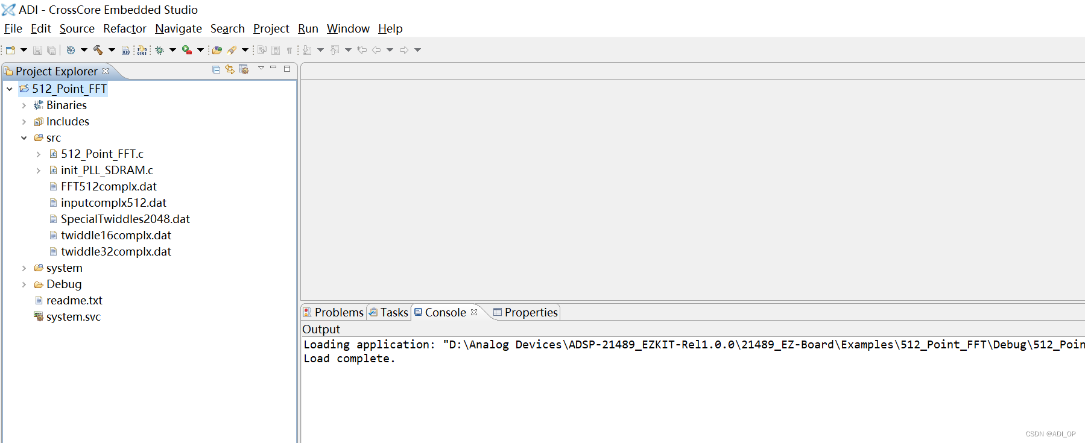Click the Last Edit Location icon
This screenshot has width=1085, height=443.
point(362,50)
